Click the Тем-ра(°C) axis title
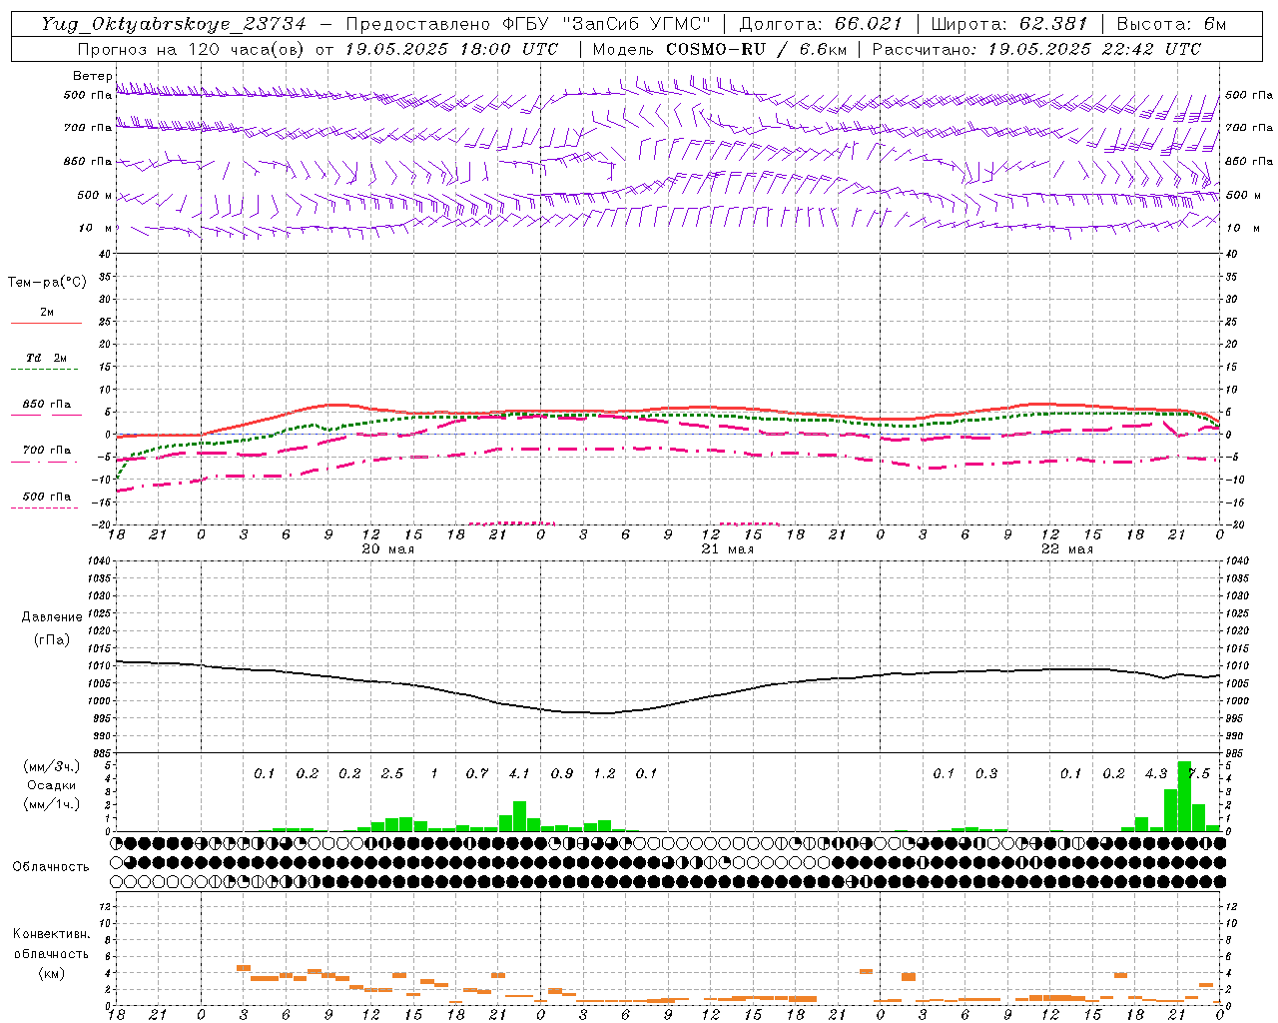Viewport: 1278px width, 1023px height. [x=47, y=283]
